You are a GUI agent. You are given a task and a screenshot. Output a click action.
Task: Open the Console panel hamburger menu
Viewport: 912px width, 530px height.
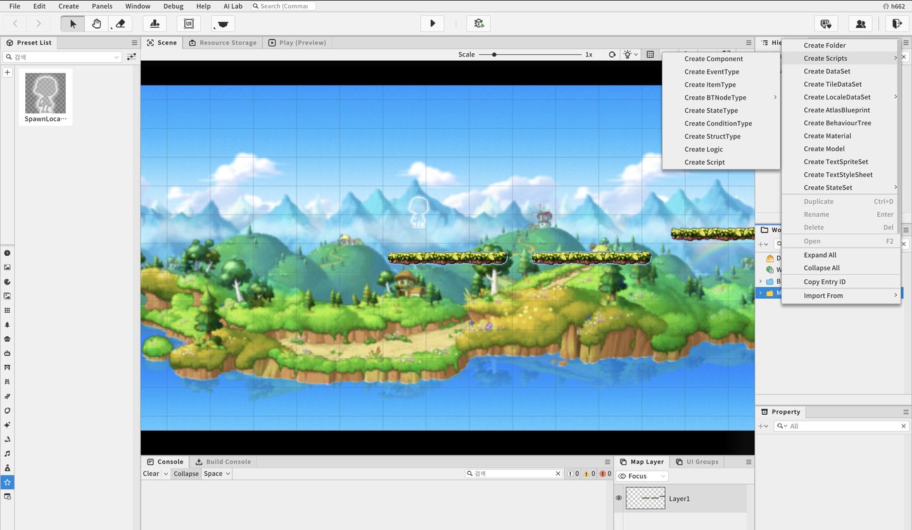(x=608, y=462)
